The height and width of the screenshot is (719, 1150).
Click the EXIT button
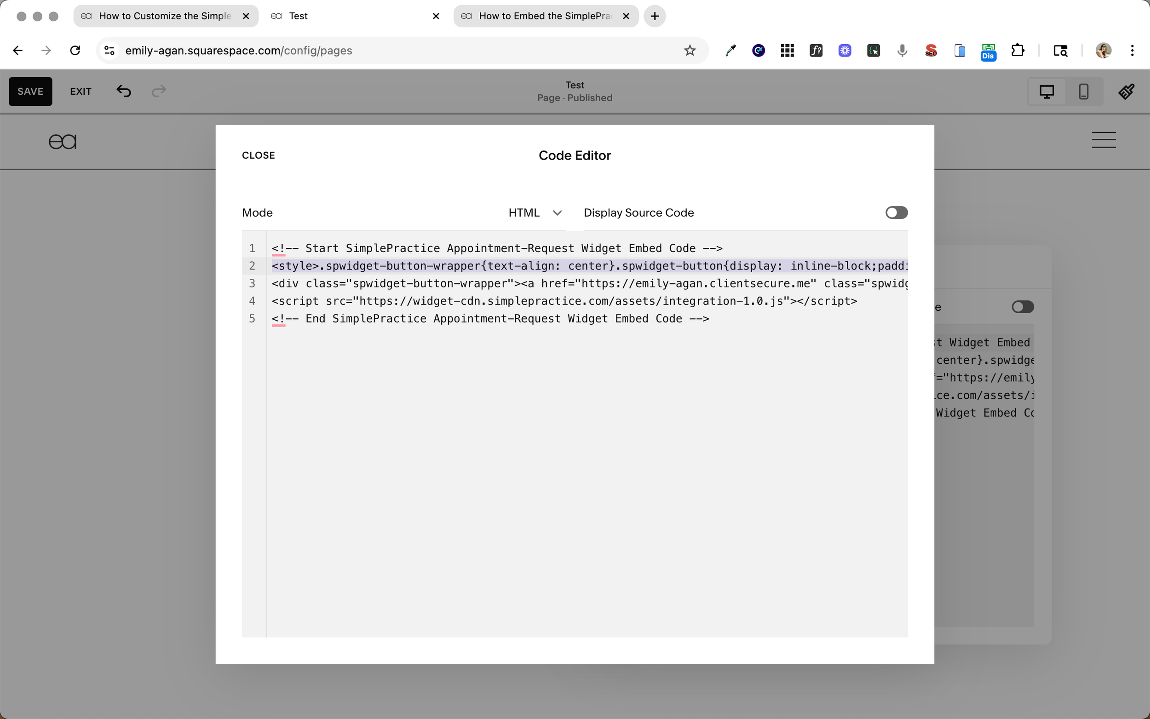[x=80, y=91]
